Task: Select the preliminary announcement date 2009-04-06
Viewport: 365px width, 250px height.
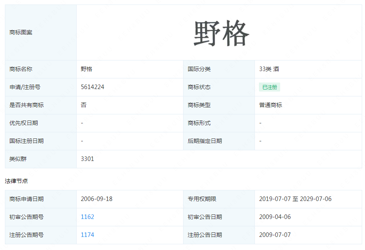Action: 275,217
